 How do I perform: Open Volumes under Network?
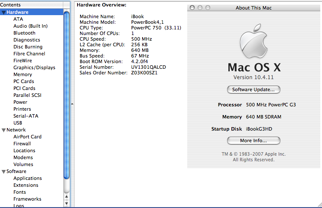coord(23,165)
